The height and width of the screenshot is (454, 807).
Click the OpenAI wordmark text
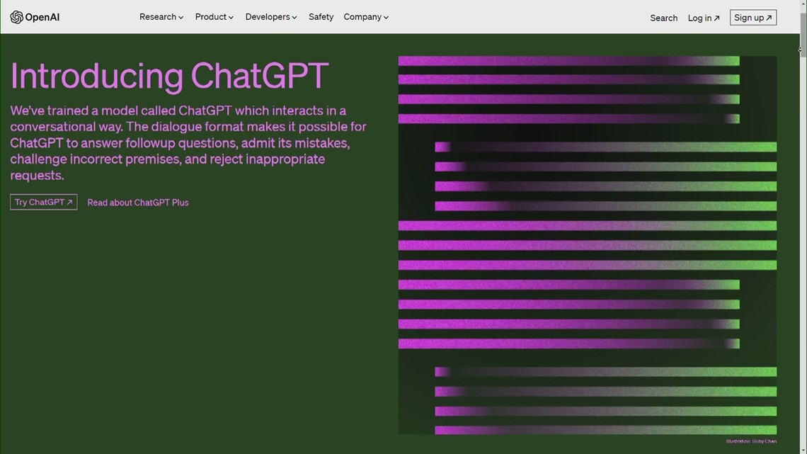coord(42,17)
